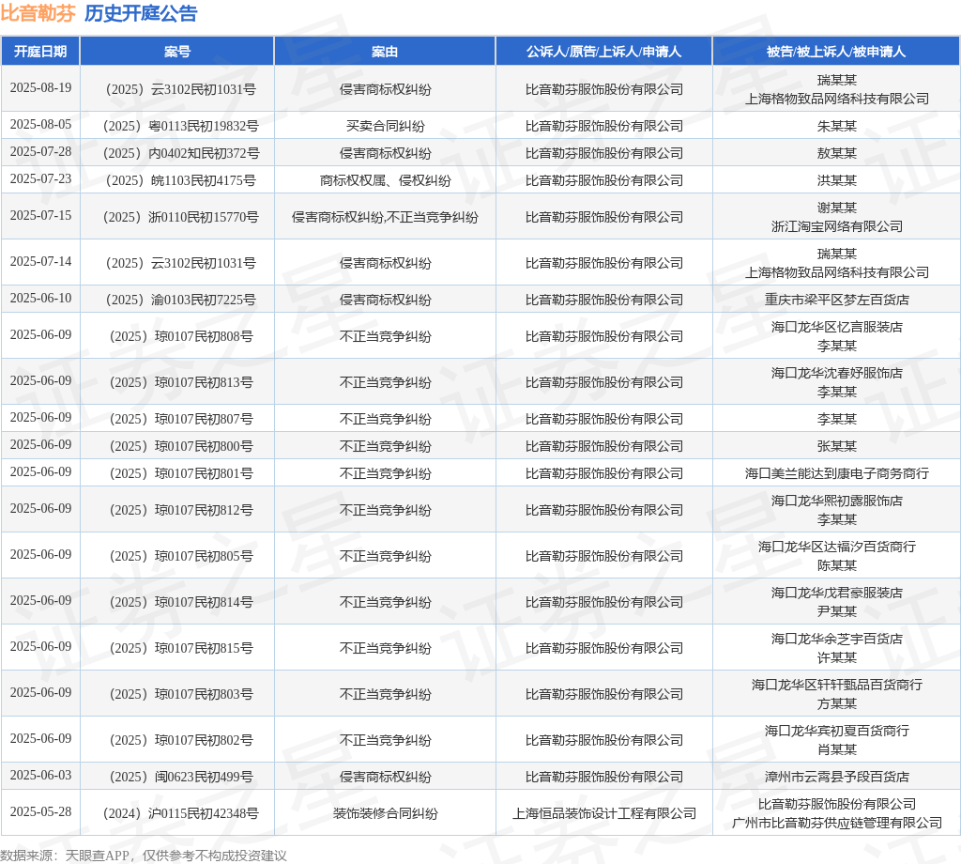Image resolution: width=961 pixels, height=864 pixels.
Task: Select the 案号 column header
Action: (x=177, y=52)
